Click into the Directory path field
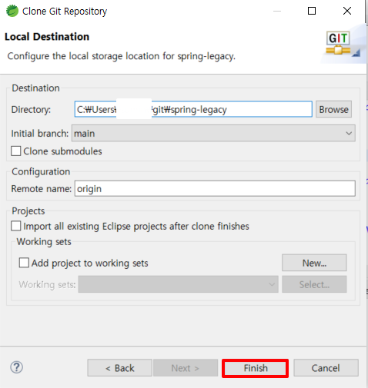This screenshot has width=368, height=388. pyautogui.click(x=193, y=109)
